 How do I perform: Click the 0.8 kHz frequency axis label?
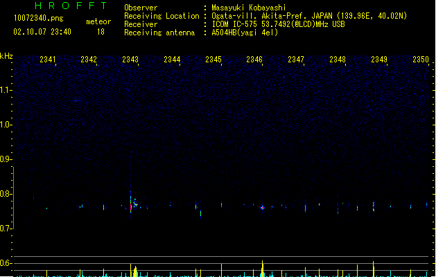click(6, 194)
